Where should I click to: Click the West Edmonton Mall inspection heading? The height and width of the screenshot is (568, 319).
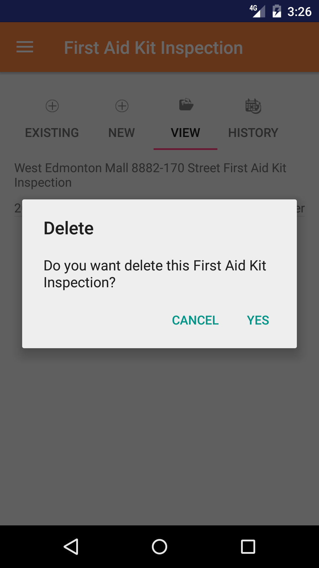(x=150, y=175)
